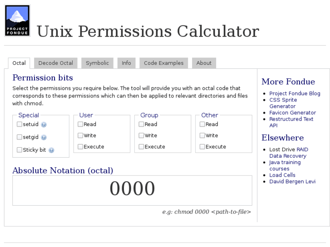330x247 pixels.
Task: Check Other Write permission
Action: pyautogui.click(x=202, y=136)
